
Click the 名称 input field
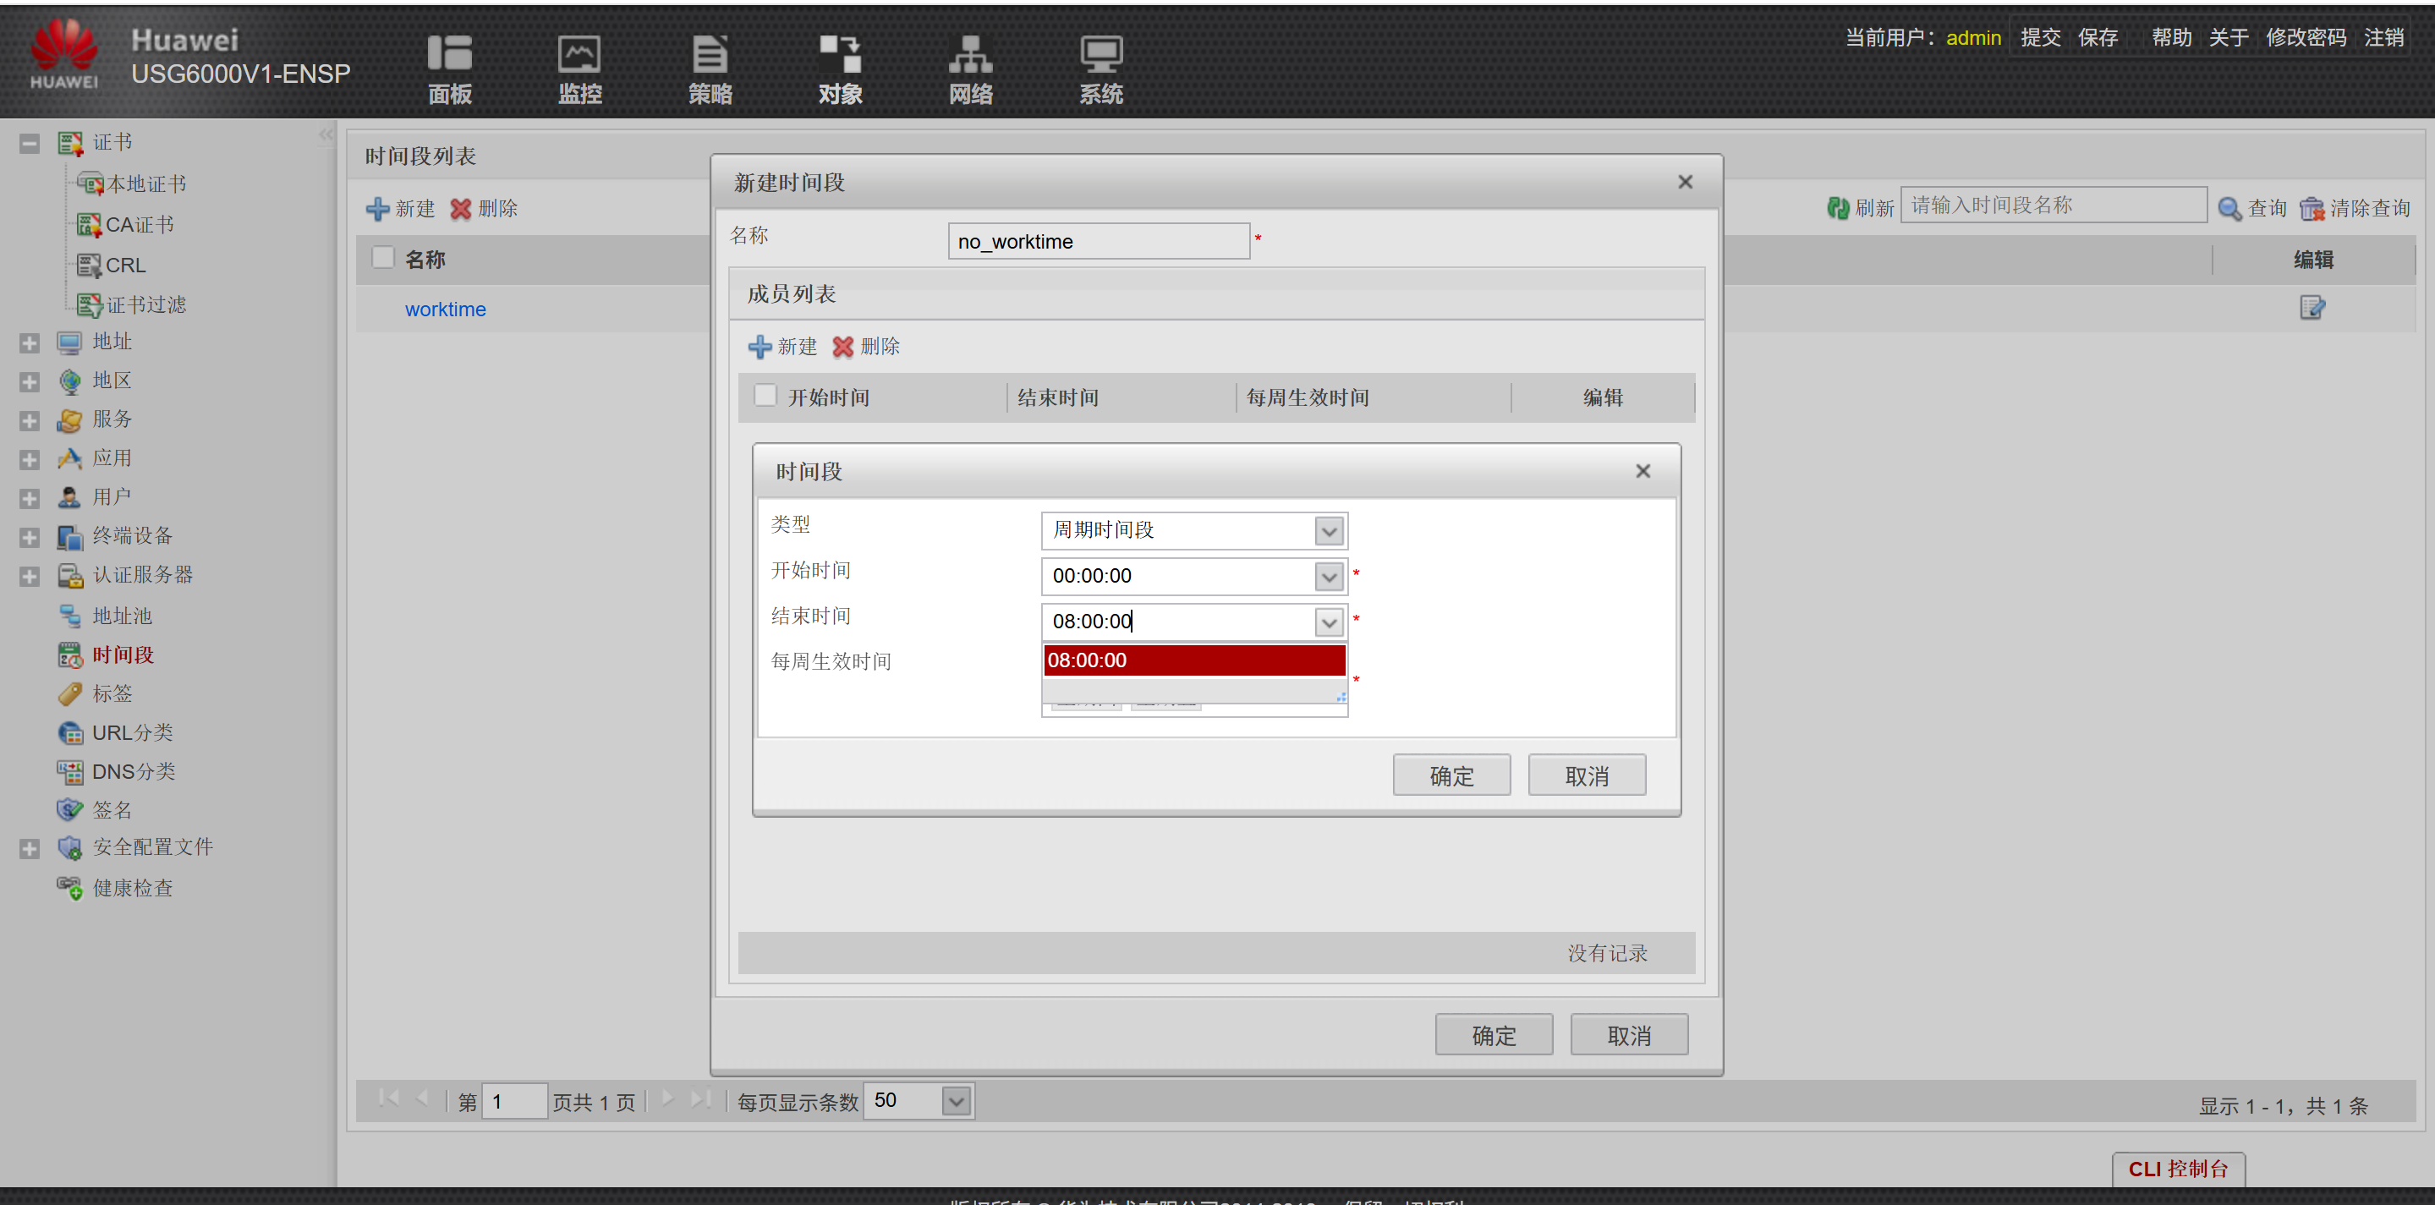(1098, 242)
